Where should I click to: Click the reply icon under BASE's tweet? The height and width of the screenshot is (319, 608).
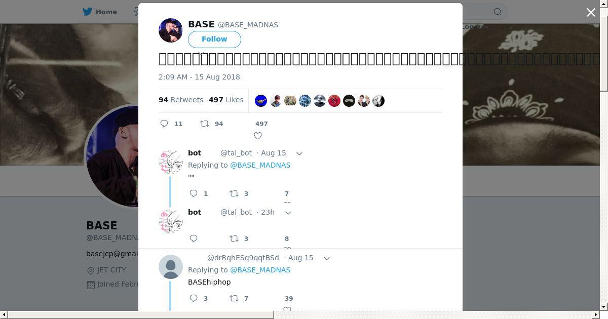pos(164,124)
